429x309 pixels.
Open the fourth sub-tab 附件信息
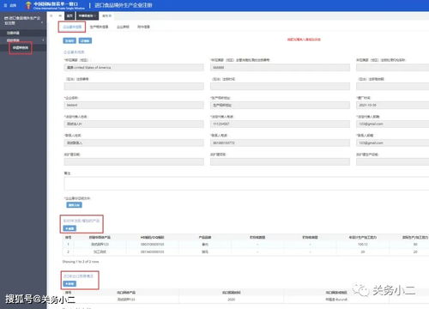click(143, 27)
